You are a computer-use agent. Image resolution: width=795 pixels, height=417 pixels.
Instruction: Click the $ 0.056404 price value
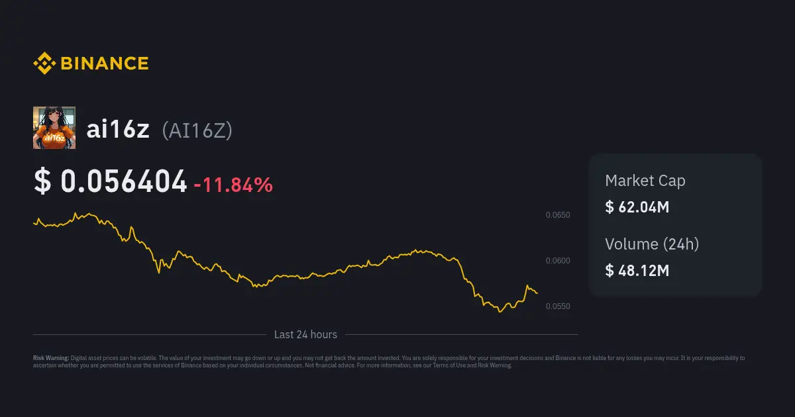110,182
